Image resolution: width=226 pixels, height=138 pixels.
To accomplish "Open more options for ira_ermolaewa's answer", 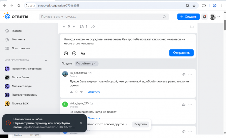I will pos(190,74).
